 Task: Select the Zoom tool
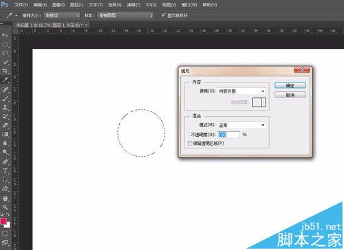pyautogui.click(x=5, y=207)
